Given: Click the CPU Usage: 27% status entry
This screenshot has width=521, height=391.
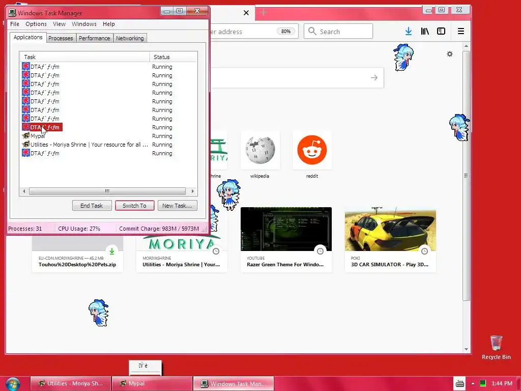Looking at the screenshot, I should point(79,229).
